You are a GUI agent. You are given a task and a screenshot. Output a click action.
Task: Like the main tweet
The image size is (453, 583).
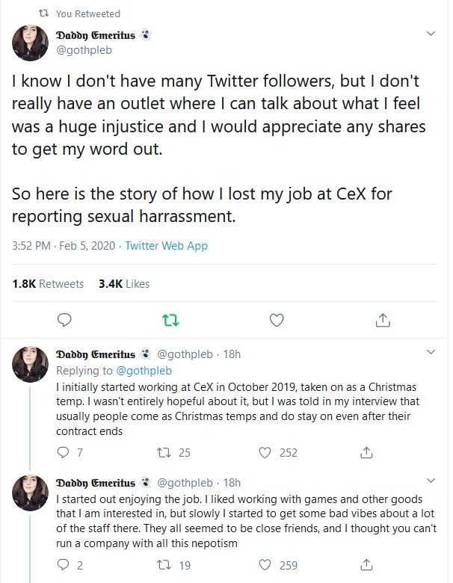[x=277, y=321]
